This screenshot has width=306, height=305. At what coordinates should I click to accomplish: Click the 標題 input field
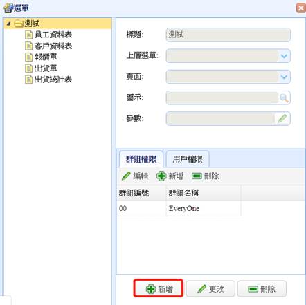[228, 35]
